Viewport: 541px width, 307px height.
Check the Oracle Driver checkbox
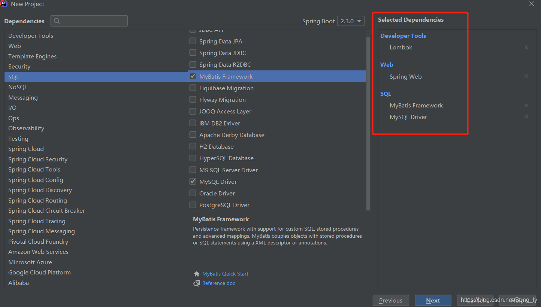pyautogui.click(x=193, y=193)
